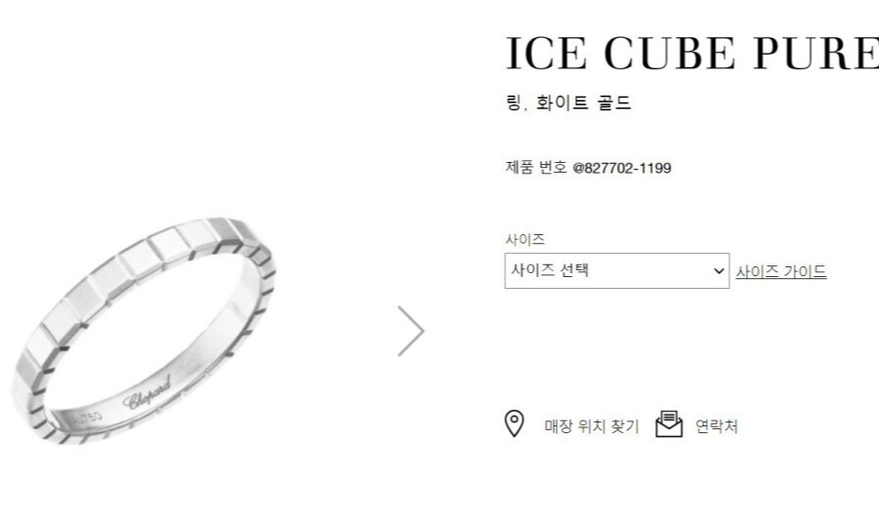The image size is (879, 521).
Task: Click the map pin store locator icon
Action: pyautogui.click(x=514, y=423)
